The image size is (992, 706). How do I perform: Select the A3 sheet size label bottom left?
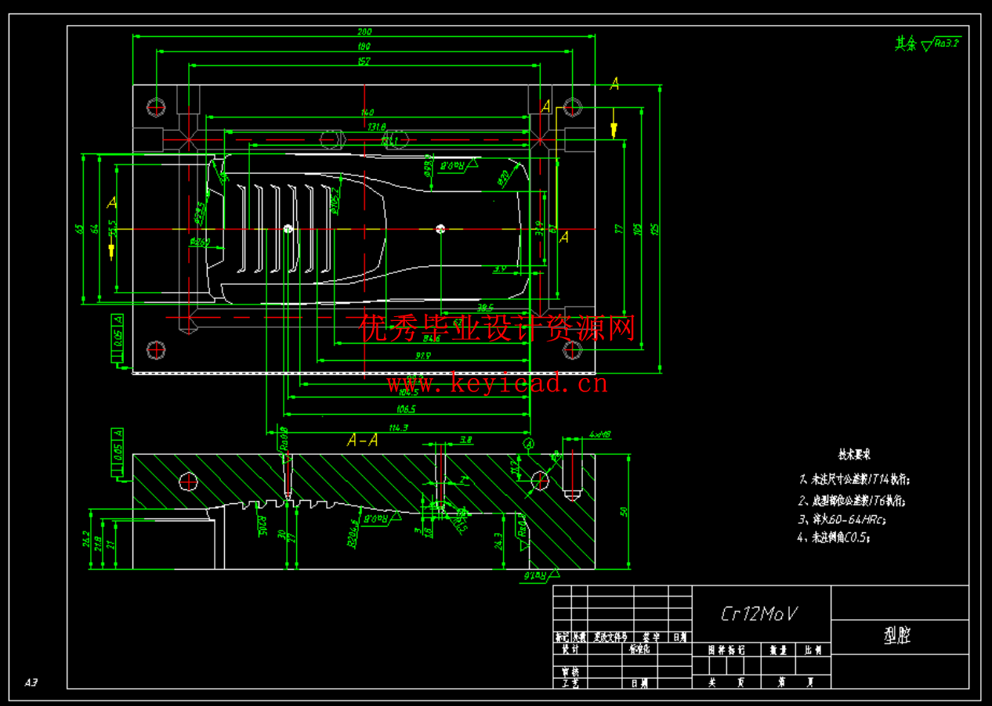tap(31, 683)
